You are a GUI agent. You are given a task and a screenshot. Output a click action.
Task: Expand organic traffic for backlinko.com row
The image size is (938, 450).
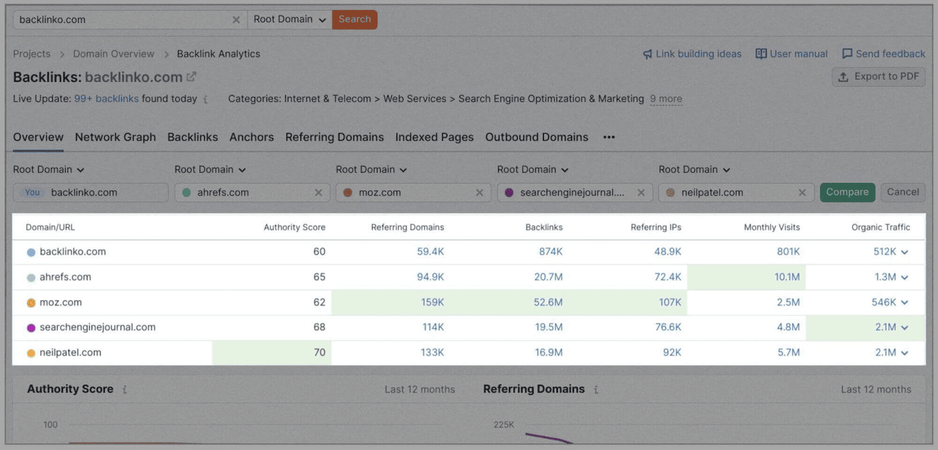[905, 252]
